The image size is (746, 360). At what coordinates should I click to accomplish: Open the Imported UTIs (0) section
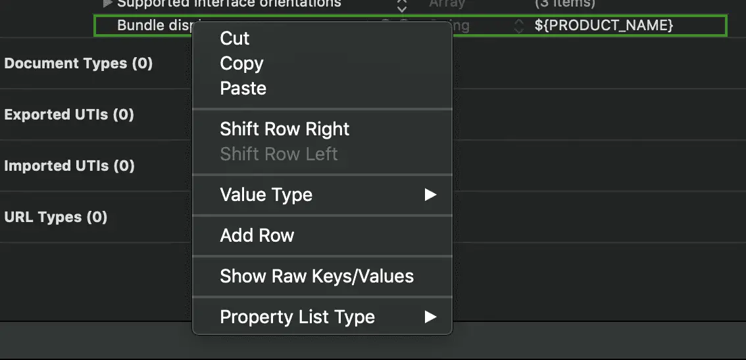pyautogui.click(x=69, y=166)
